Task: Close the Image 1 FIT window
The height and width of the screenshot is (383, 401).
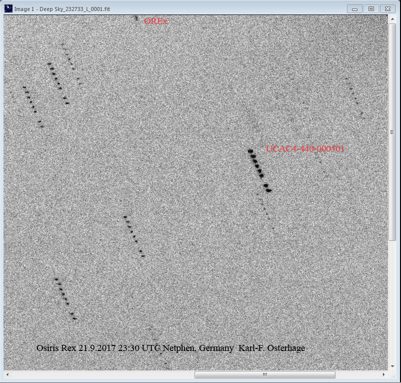Action: click(x=387, y=9)
